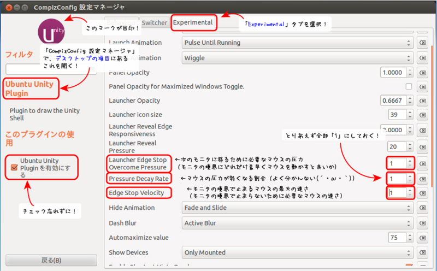Open the Show Devices dropdown
Viewport: 437px width, 271px height.
pyautogui.click(x=297, y=252)
